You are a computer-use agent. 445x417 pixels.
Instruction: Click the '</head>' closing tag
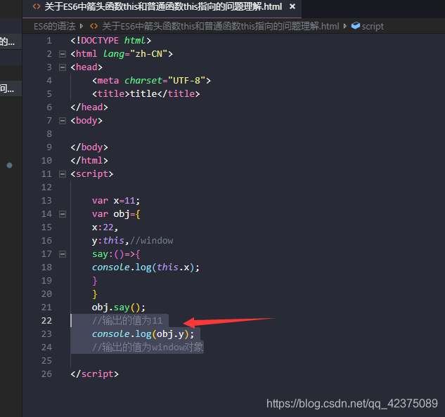pos(89,107)
